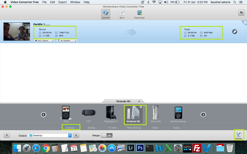
Task: Toggle the Merge switch on
Action: tap(107, 135)
